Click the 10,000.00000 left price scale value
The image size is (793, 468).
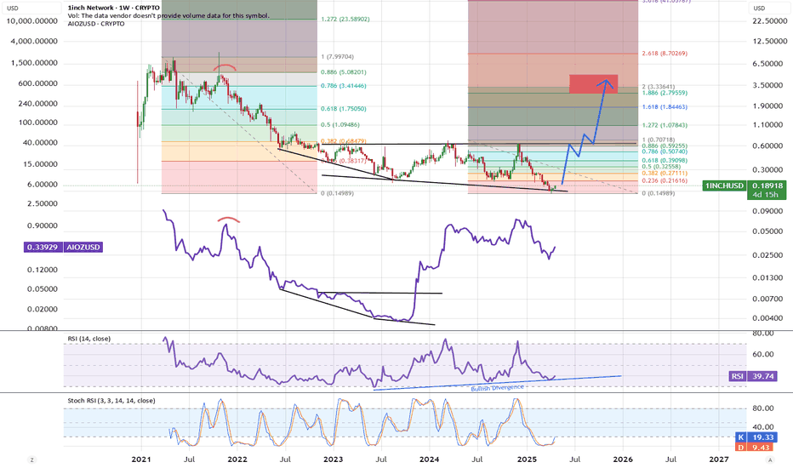click(x=31, y=21)
